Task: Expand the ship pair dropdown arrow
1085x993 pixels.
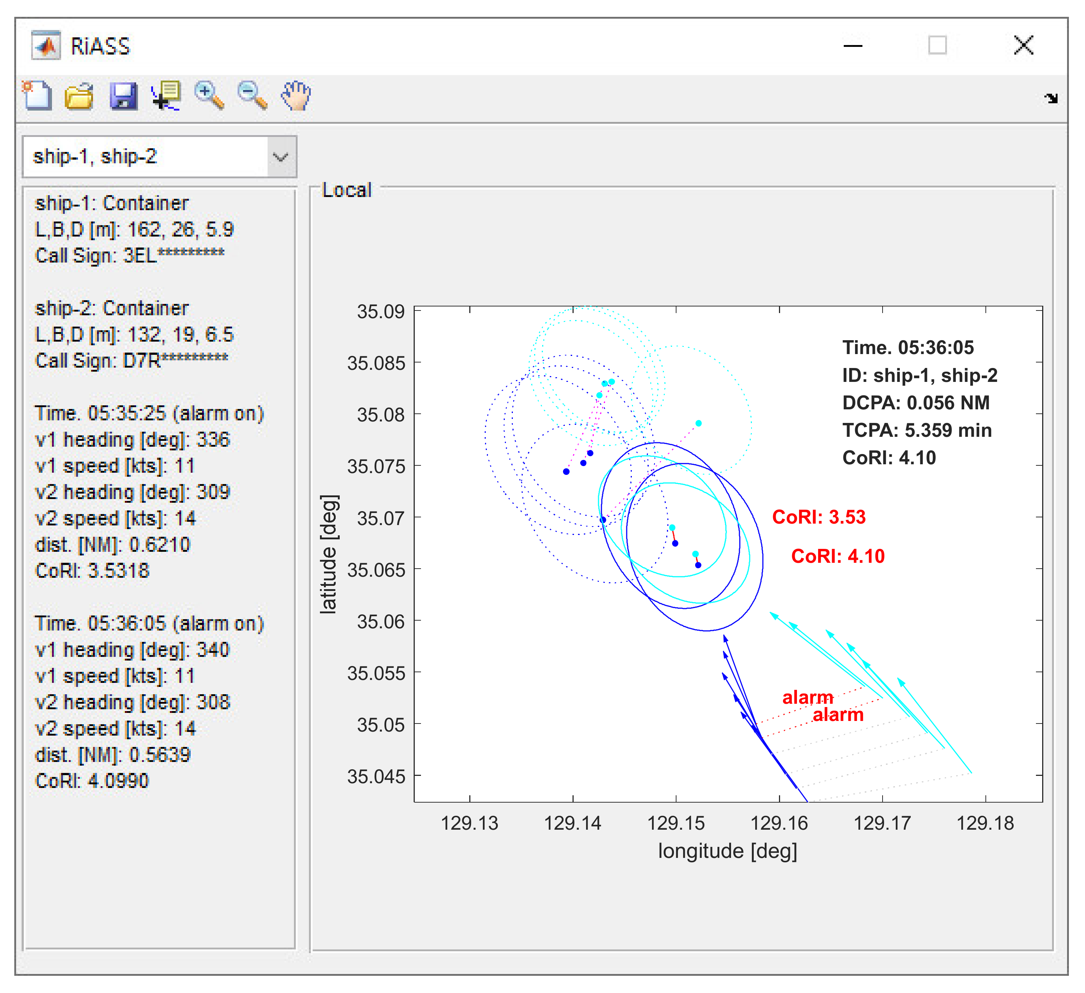Action: tap(280, 157)
